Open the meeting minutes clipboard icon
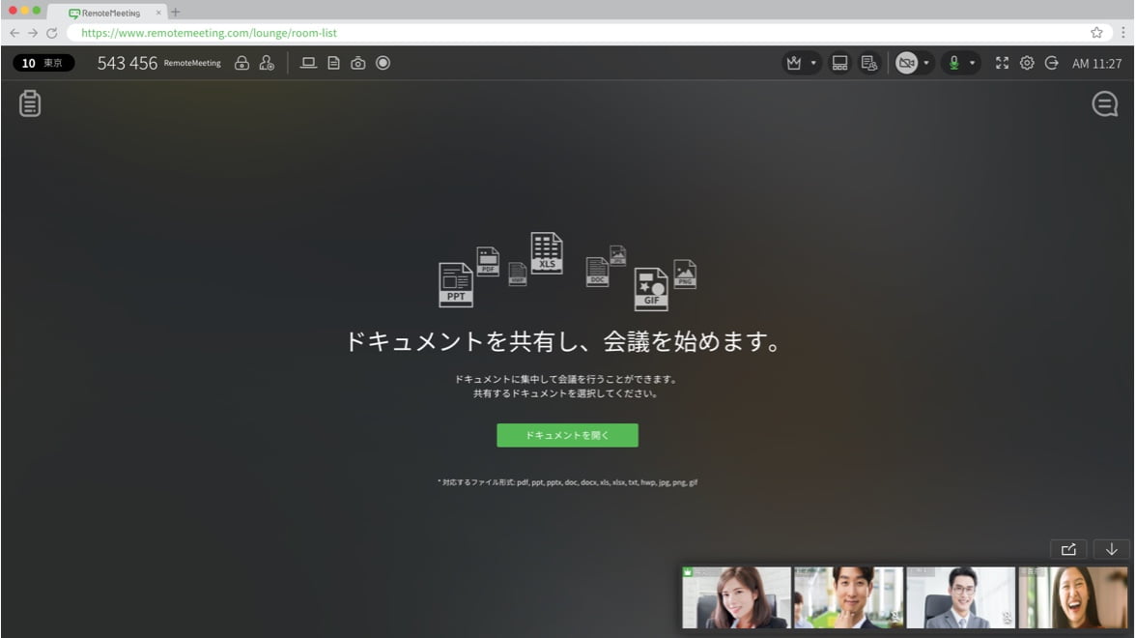 (30, 103)
